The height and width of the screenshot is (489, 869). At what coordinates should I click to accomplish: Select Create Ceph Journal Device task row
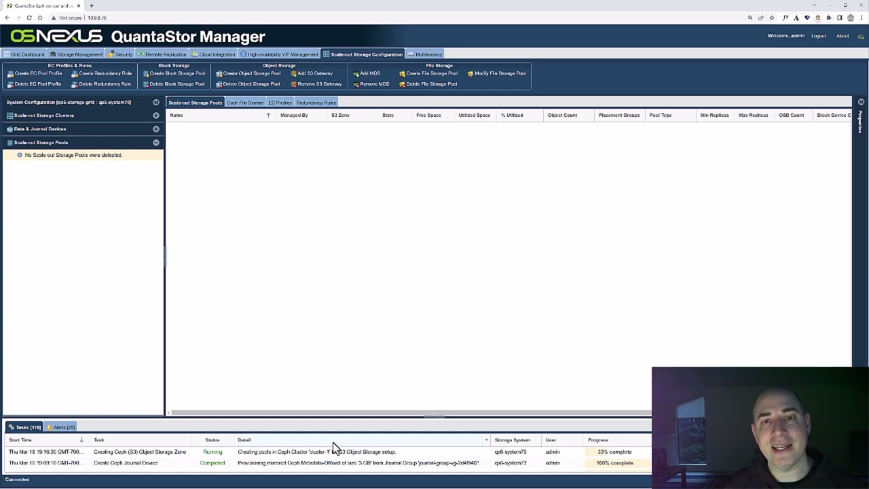pyautogui.click(x=326, y=463)
